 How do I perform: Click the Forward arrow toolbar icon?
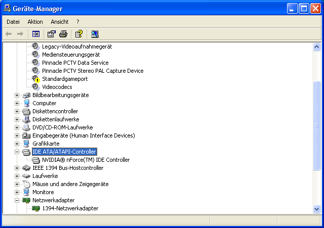tap(20, 34)
